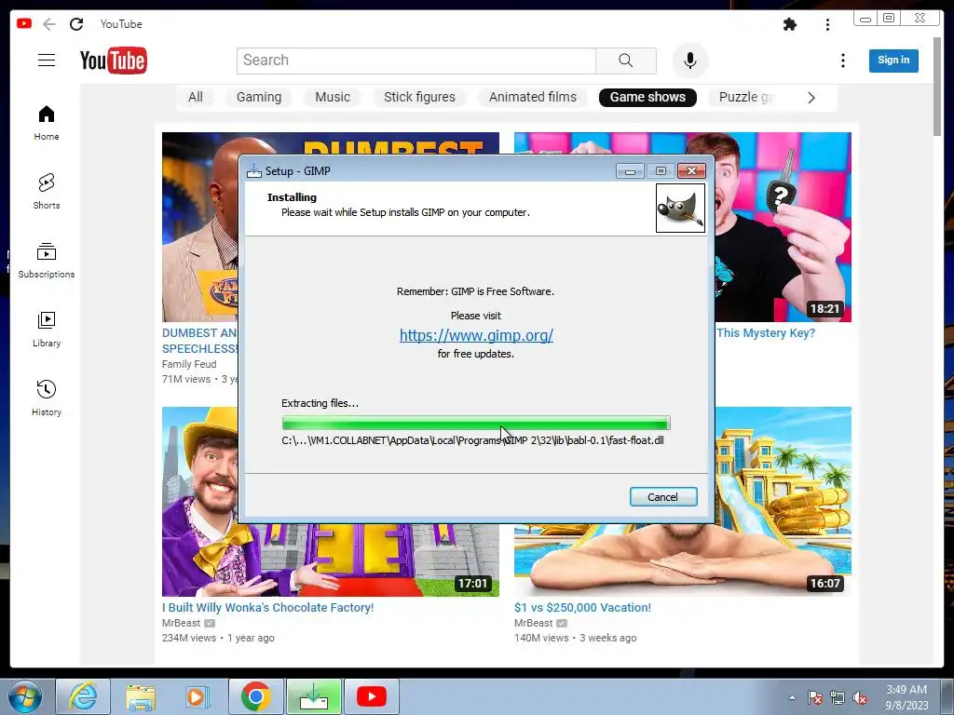Click into the YouTube Search field
This screenshot has height=715, width=954.
416,61
